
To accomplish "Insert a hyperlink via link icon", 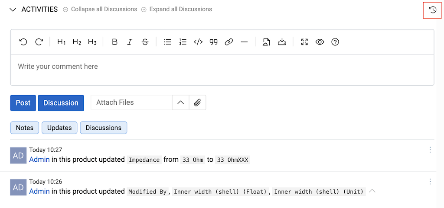I will coord(229,42).
